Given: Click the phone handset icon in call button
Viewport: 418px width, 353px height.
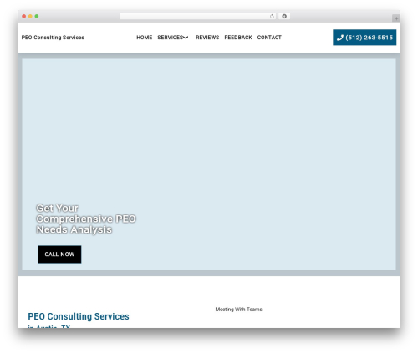Looking at the screenshot, I should [340, 38].
